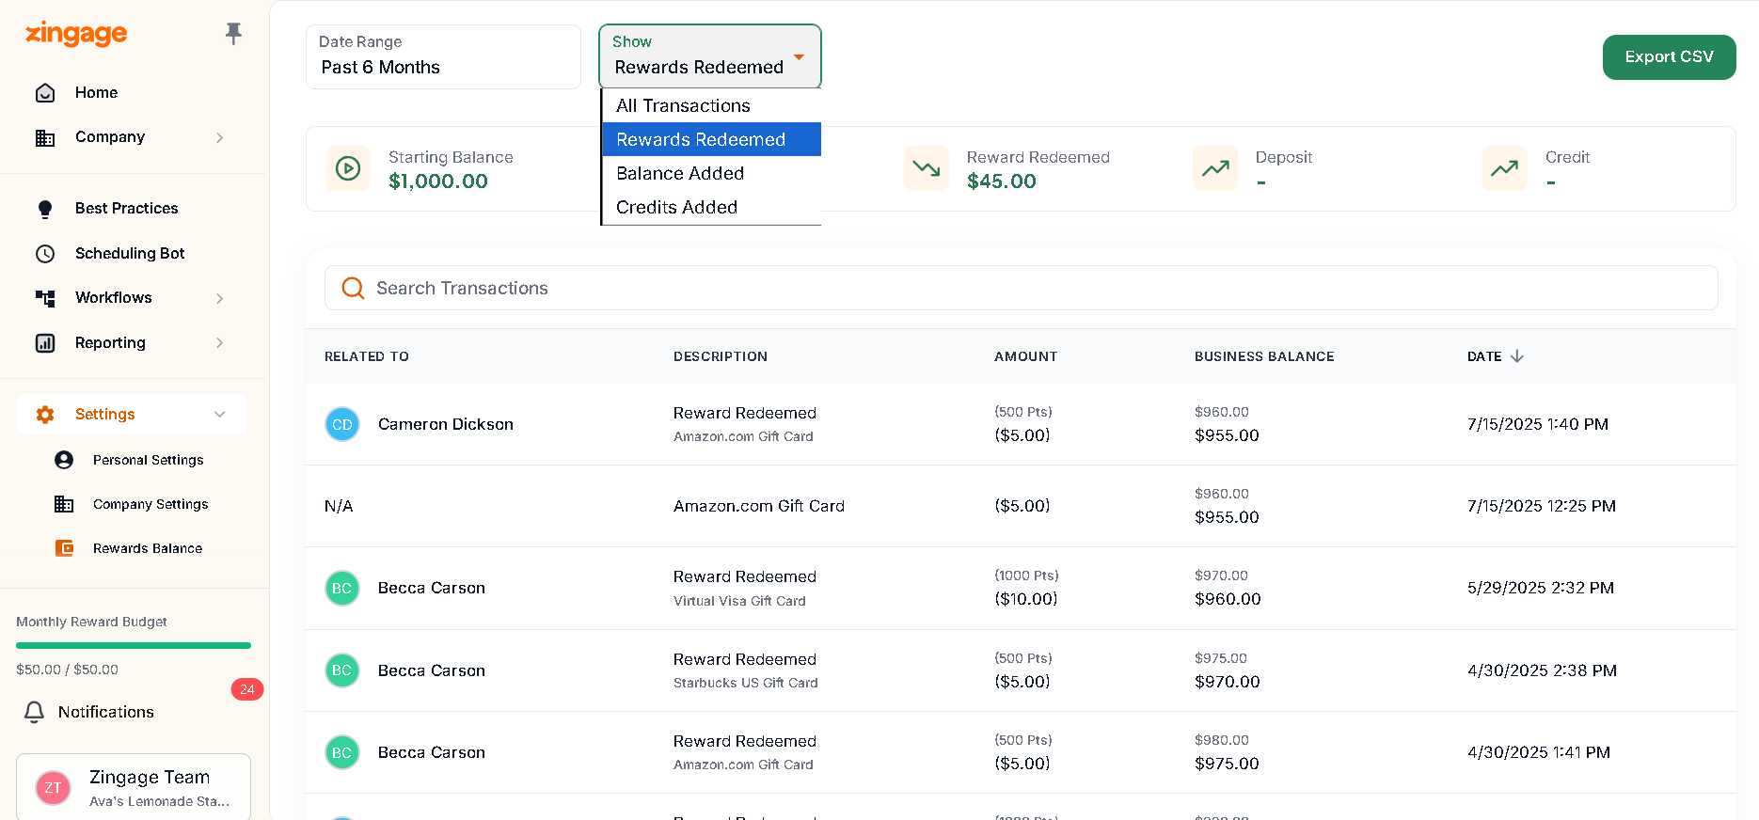Expand the Reporting submenu chevron
Screen dimensions: 1759x820
[220, 343]
